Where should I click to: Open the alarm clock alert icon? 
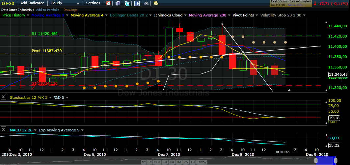click(x=108, y=3)
